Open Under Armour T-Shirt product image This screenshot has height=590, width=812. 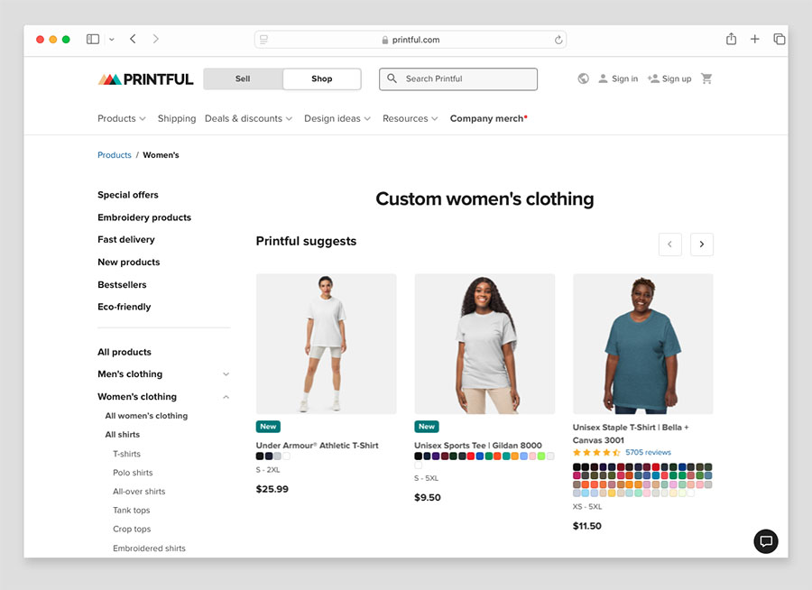(x=327, y=344)
